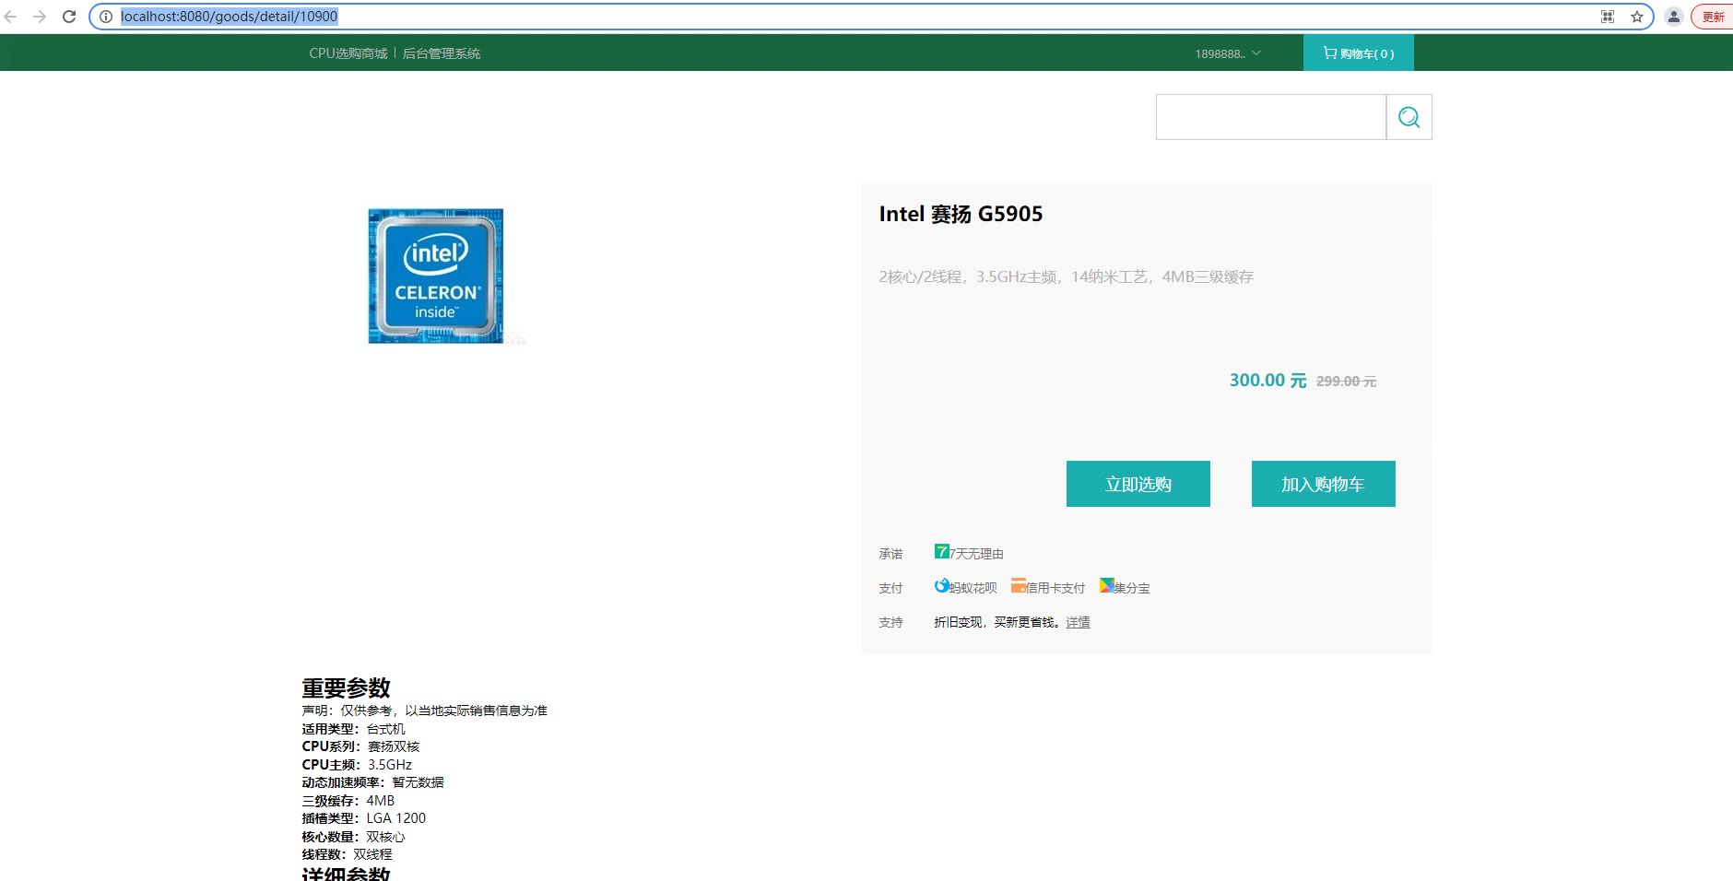Click the 折旧变现，买新更省钱 text
This screenshot has height=881, width=1733.
pos(998,622)
